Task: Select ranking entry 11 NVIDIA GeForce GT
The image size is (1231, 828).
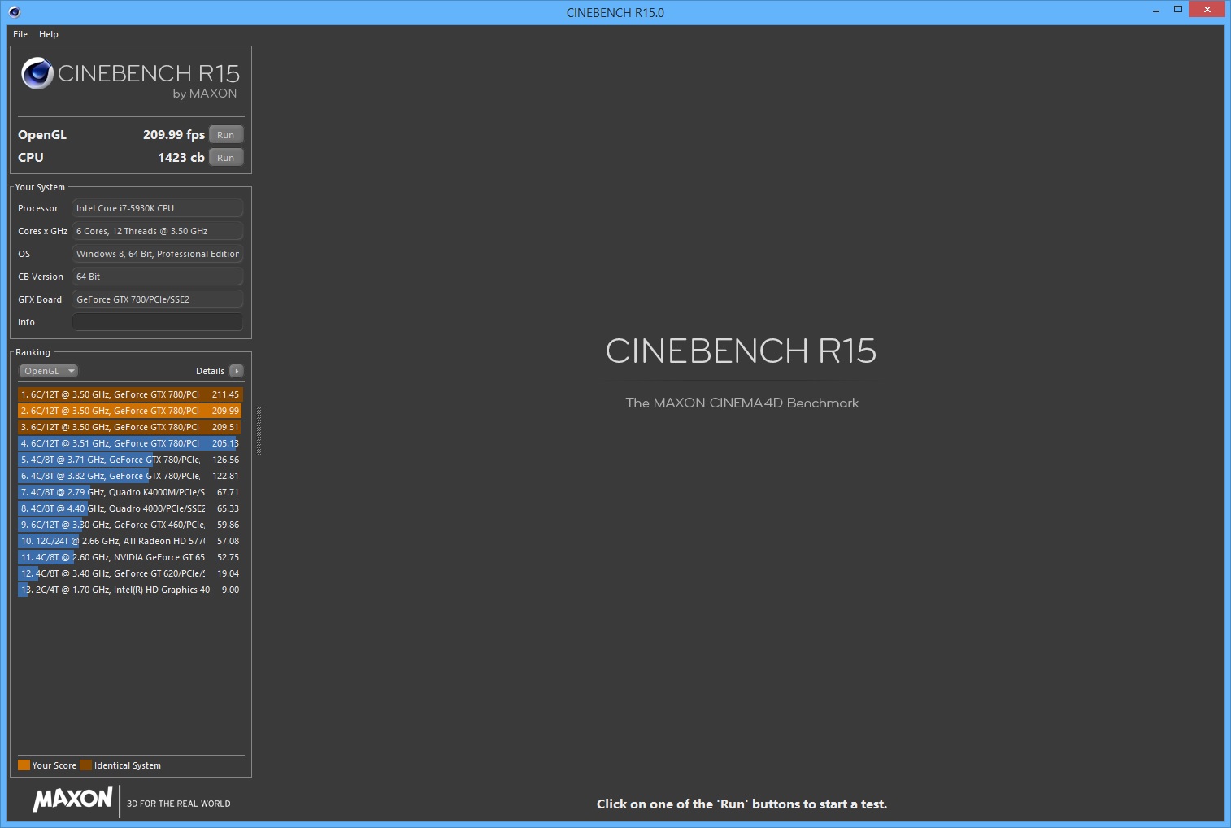Action: pyautogui.click(x=130, y=557)
